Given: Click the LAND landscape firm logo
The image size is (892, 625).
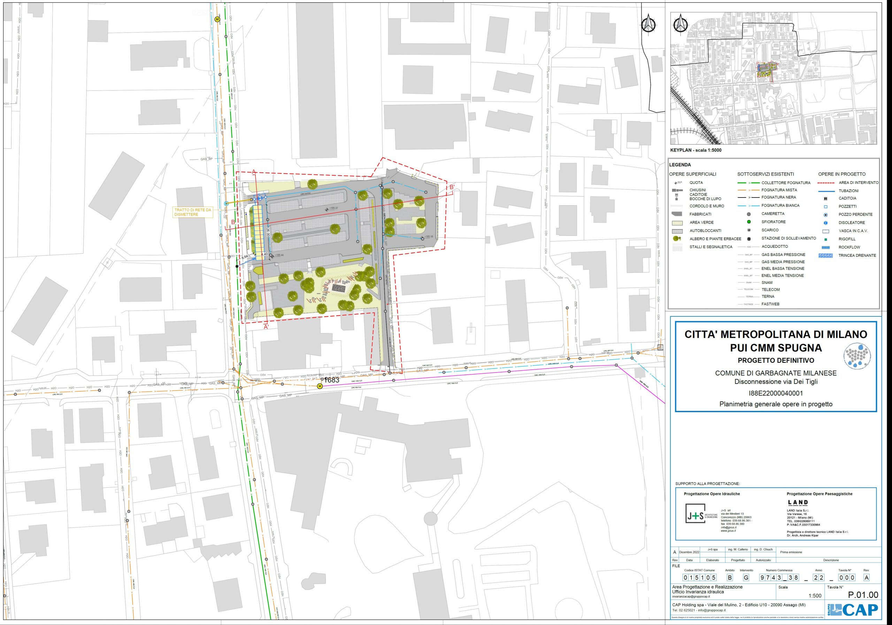Looking at the screenshot, I should [x=798, y=503].
